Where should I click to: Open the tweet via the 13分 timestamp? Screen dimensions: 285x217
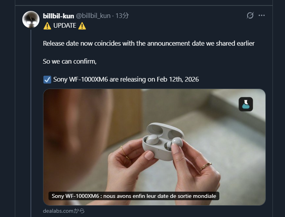pos(122,16)
